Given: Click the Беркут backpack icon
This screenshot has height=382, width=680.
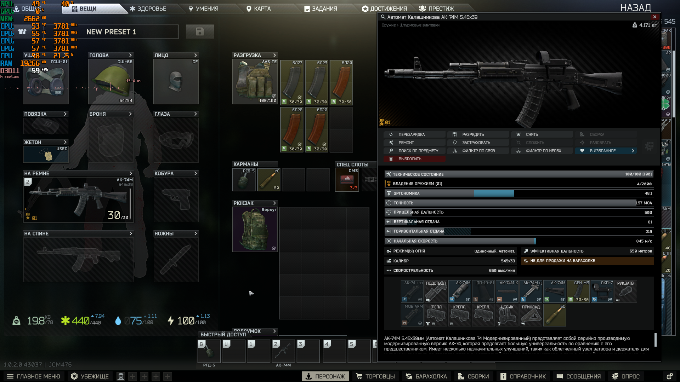Looking at the screenshot, I should 254,229.
